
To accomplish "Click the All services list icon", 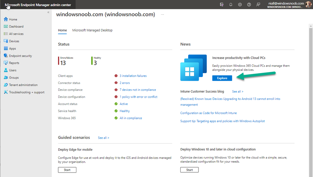I will point(6,34).
